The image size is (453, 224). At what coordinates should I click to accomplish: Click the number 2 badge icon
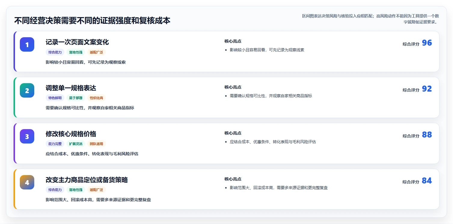click(27, 90)
